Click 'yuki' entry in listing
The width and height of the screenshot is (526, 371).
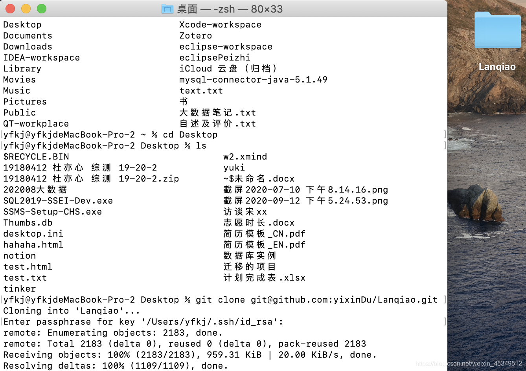click(234, 167)
